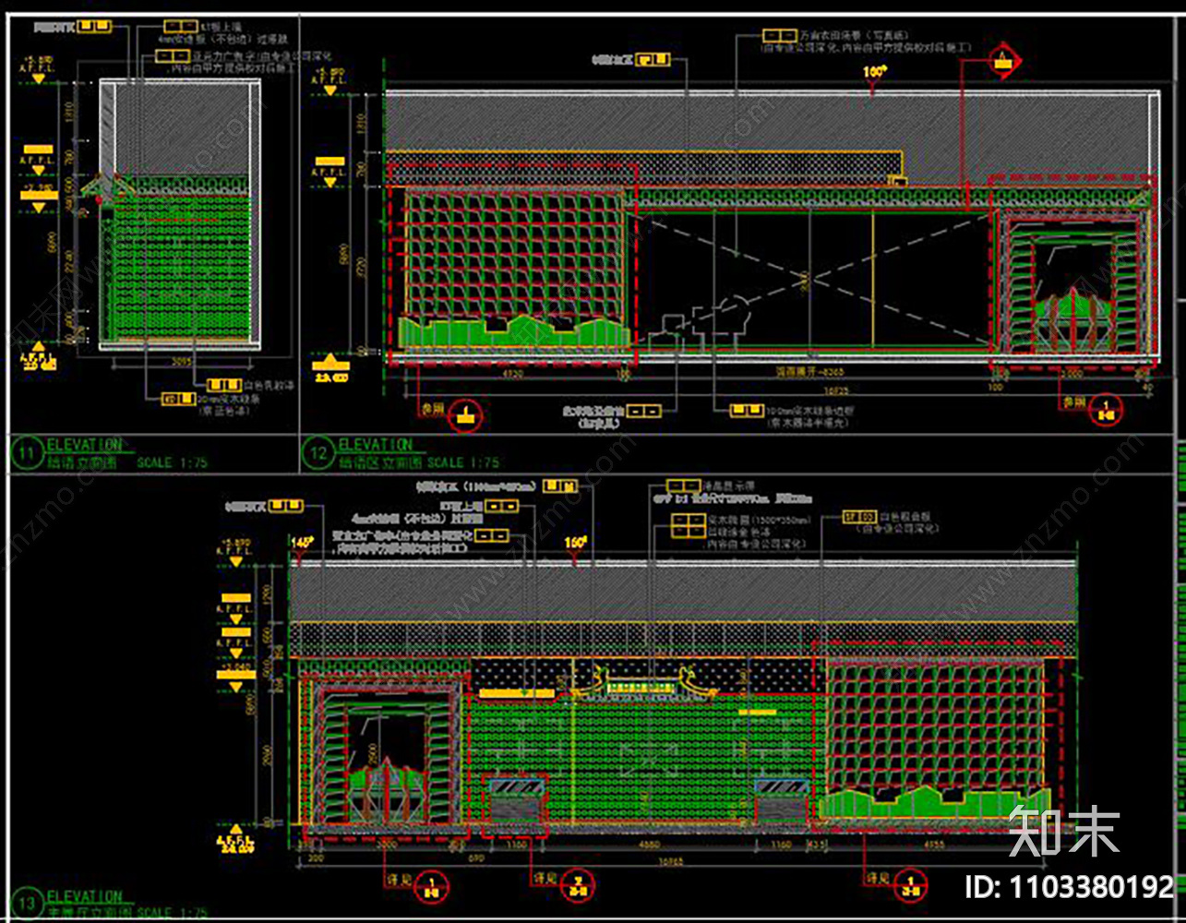1186x923 pixels.
Task: Click the circled number 12 drawing marker
Action: click(318, 453)
